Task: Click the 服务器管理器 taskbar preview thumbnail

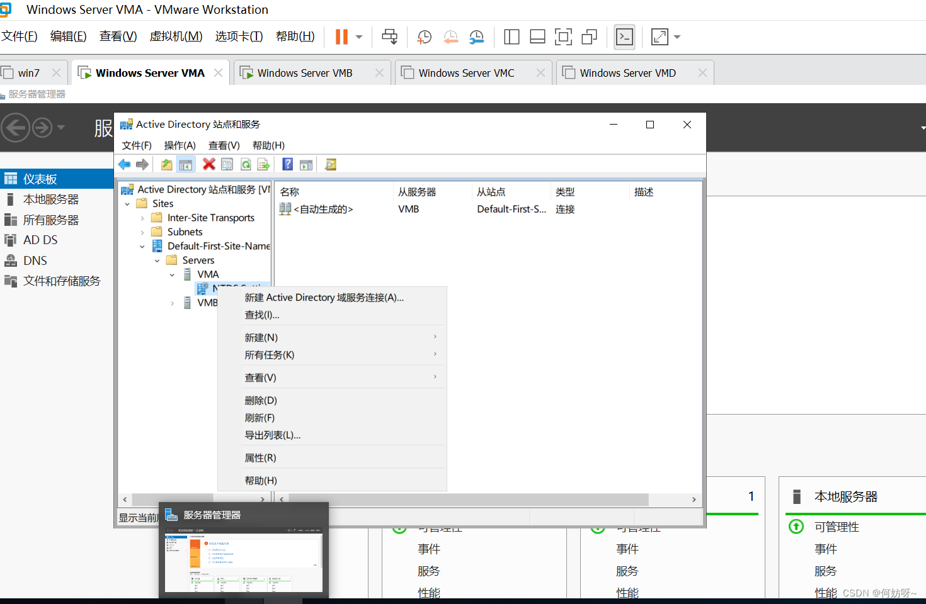Action: (x=243, y=560)
